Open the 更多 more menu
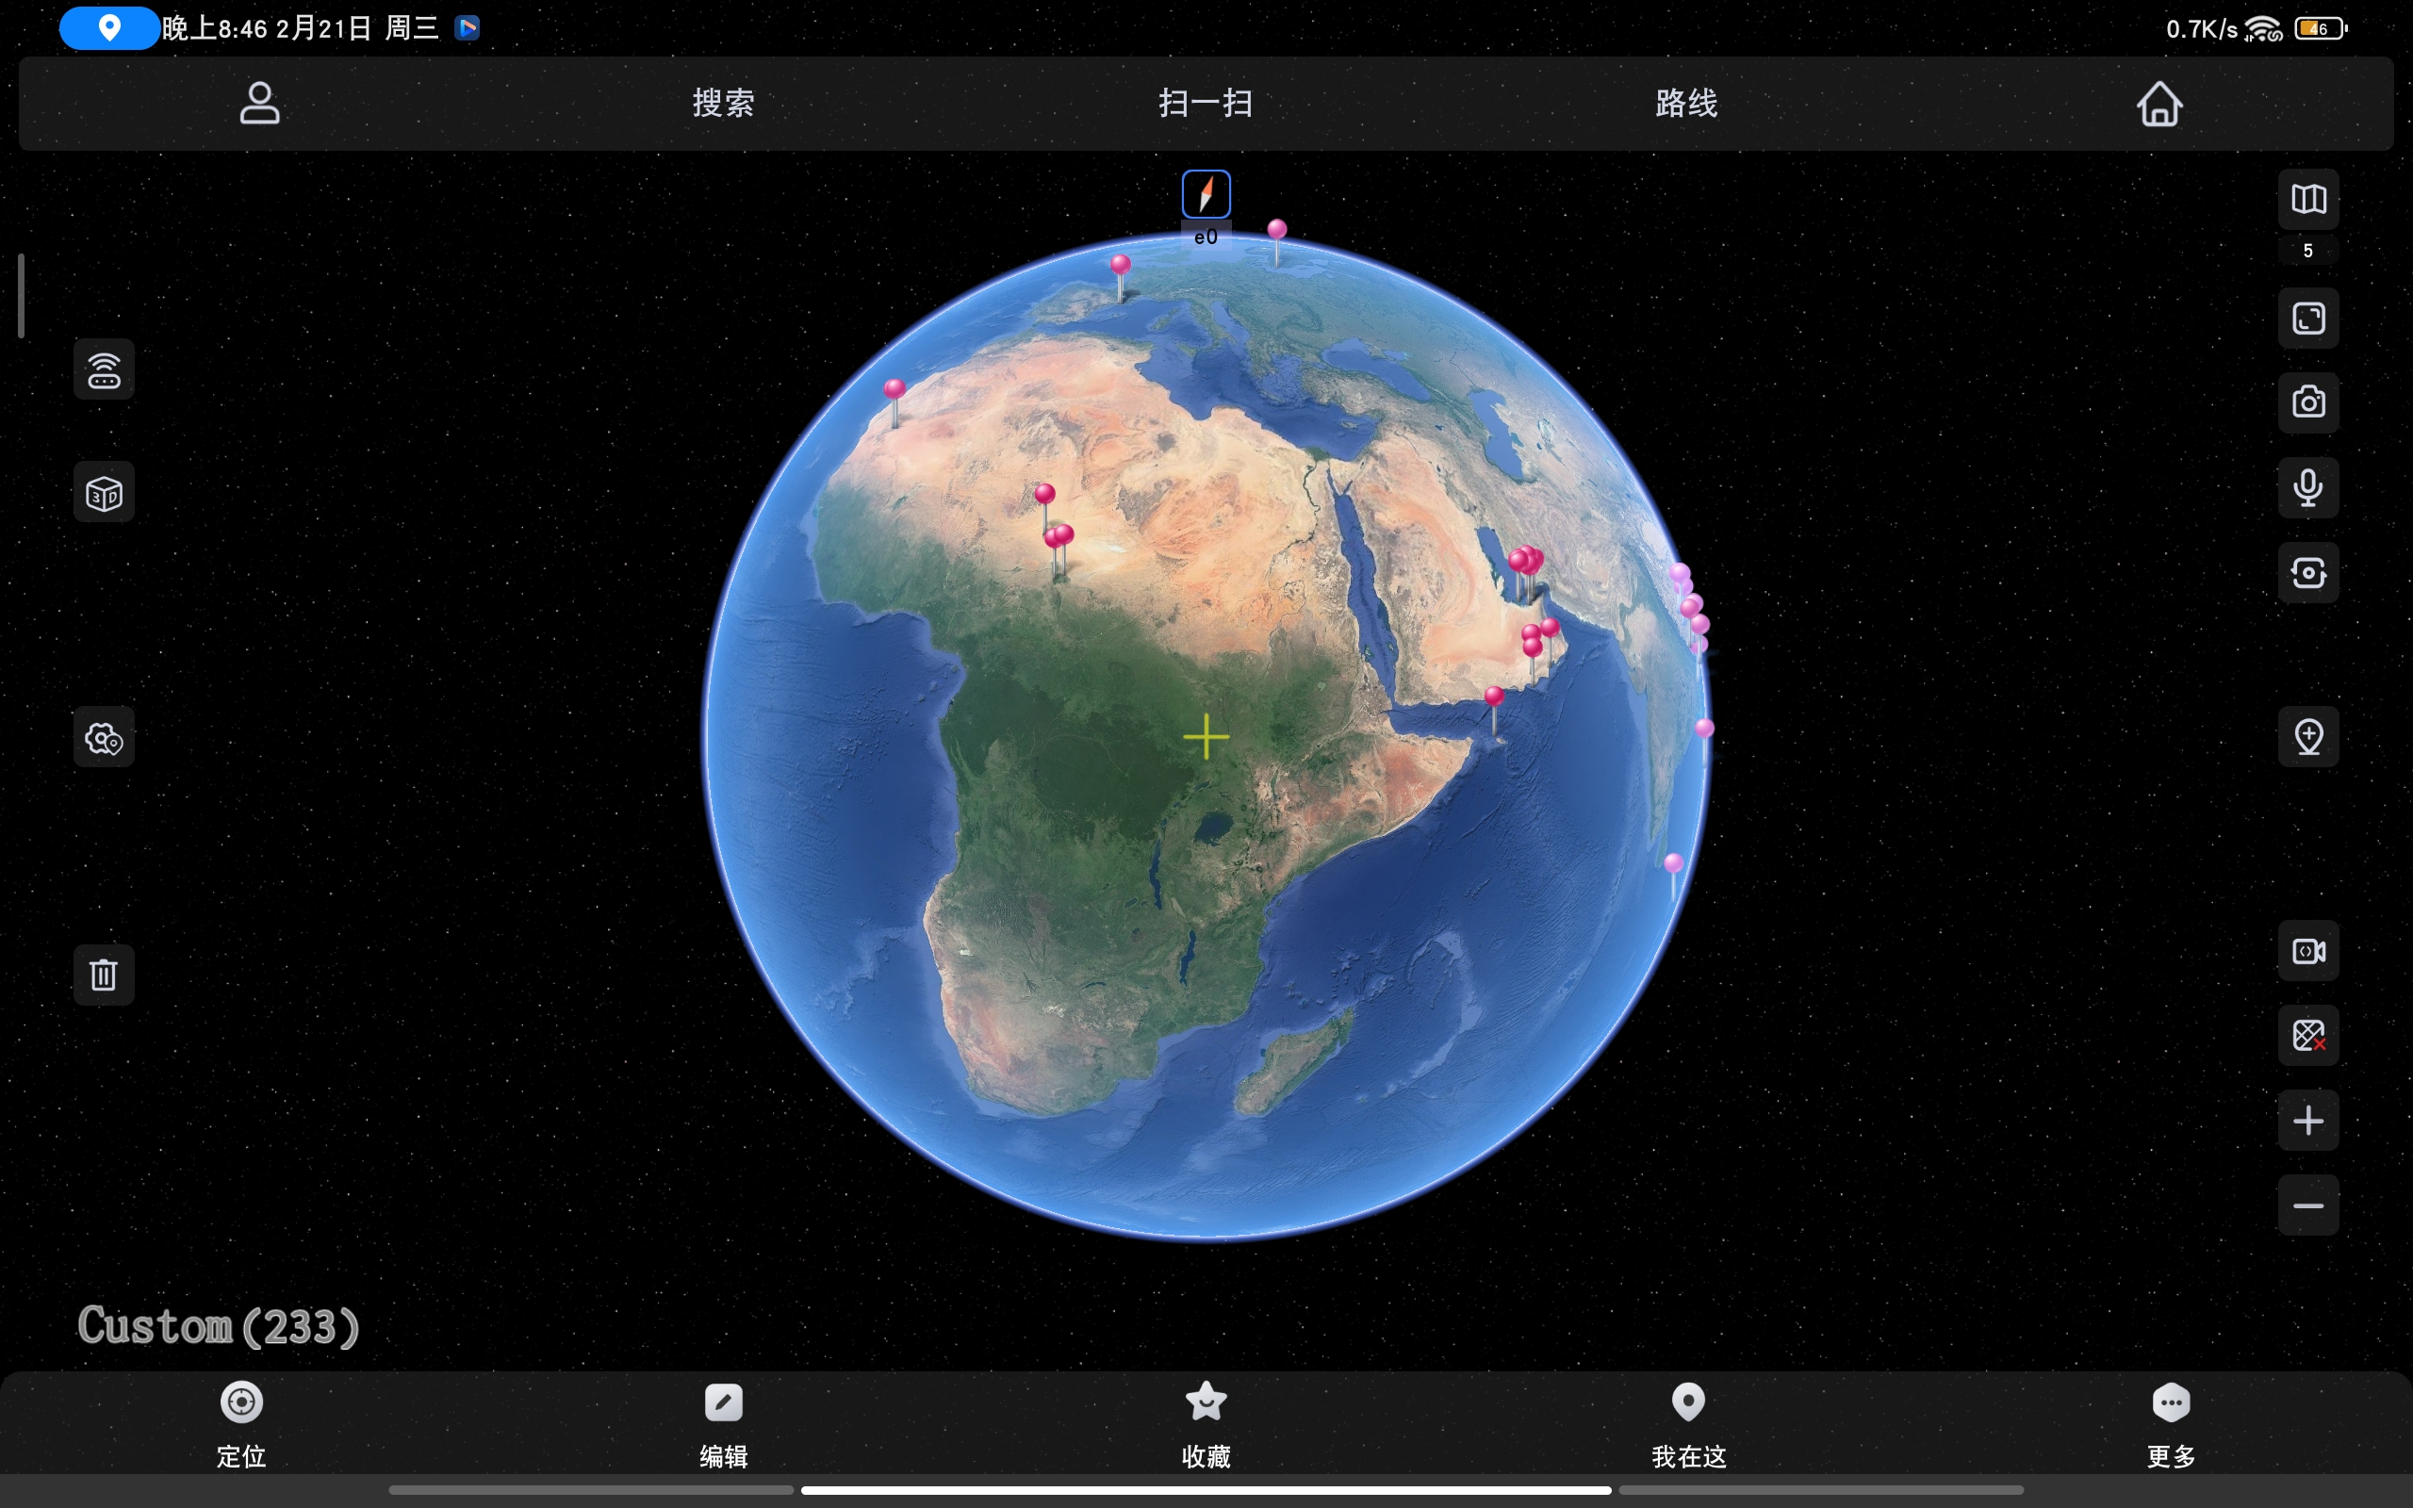2413x1508 pixels. 2171,1424
